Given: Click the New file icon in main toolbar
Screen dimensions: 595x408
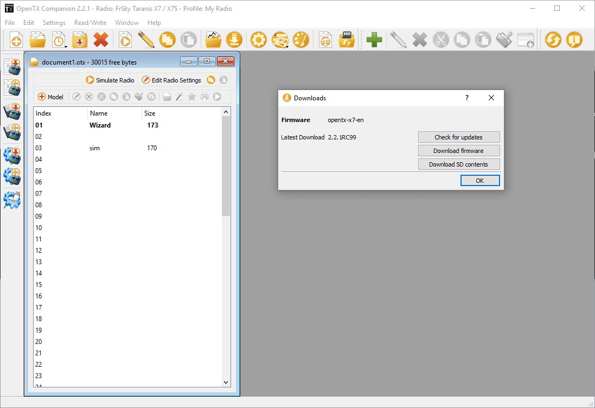Looking at the screenshot, I should coord(16,40).
